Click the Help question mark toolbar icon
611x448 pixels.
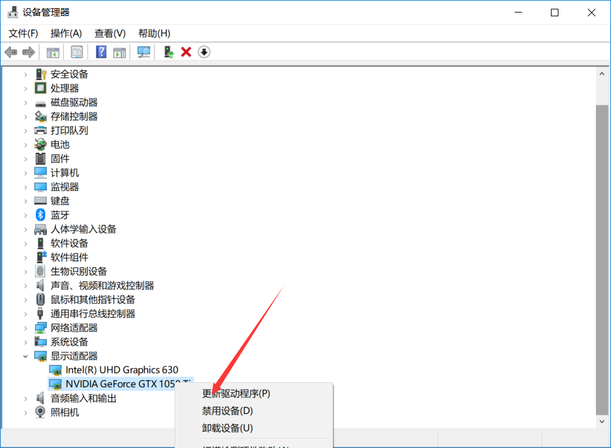[x=101, y=52]
